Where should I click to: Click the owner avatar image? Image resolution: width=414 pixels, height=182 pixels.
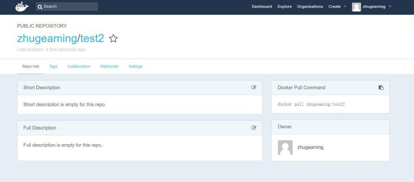[x=285, y=148]
